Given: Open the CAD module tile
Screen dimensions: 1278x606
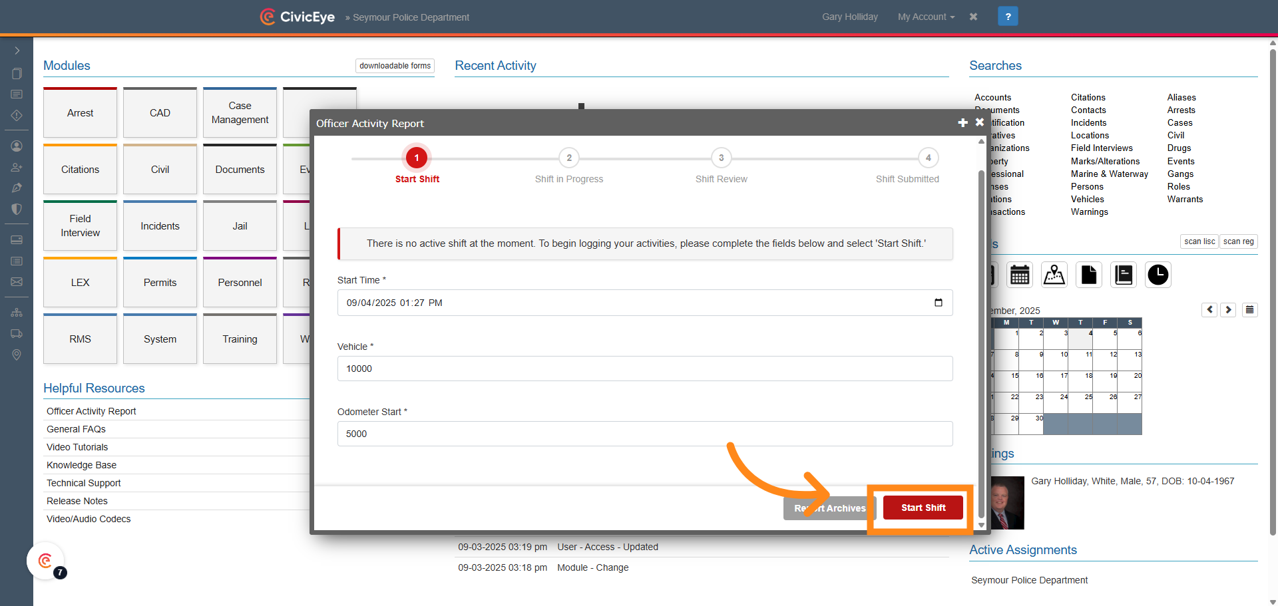Looking at the screenshot, I should tap(160, 113).
